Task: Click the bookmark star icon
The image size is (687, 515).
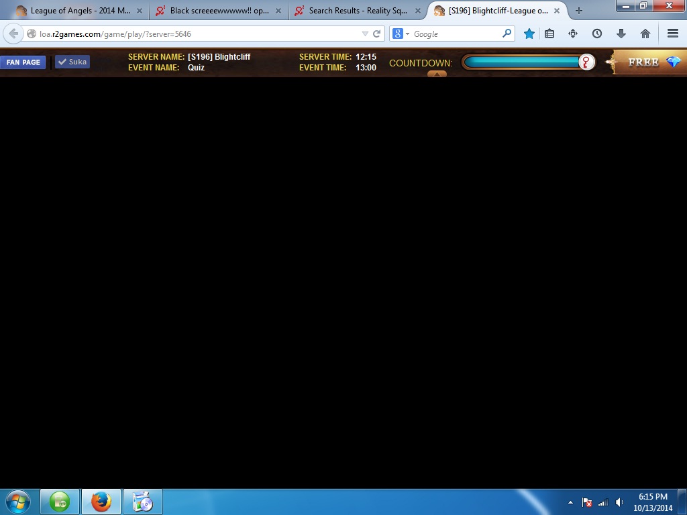Action: tap(529, 34)
